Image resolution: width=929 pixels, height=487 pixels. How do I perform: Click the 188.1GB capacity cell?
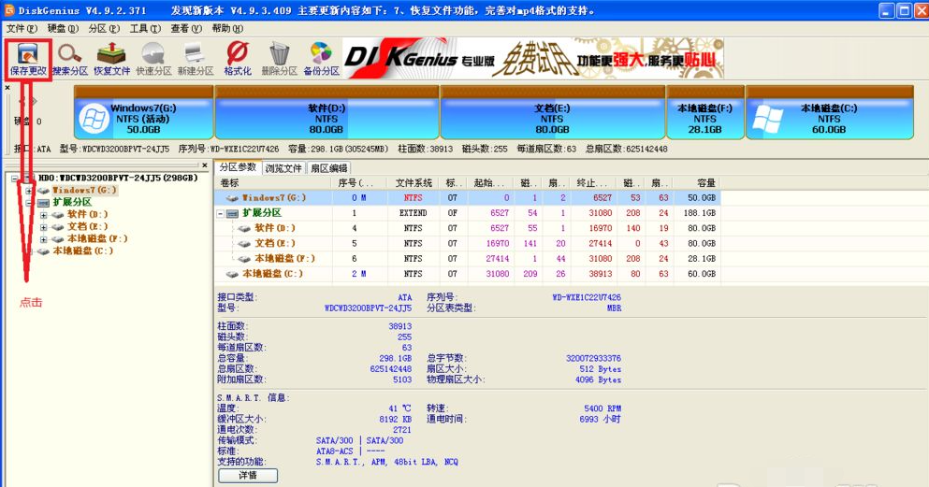tap(699, 213)
